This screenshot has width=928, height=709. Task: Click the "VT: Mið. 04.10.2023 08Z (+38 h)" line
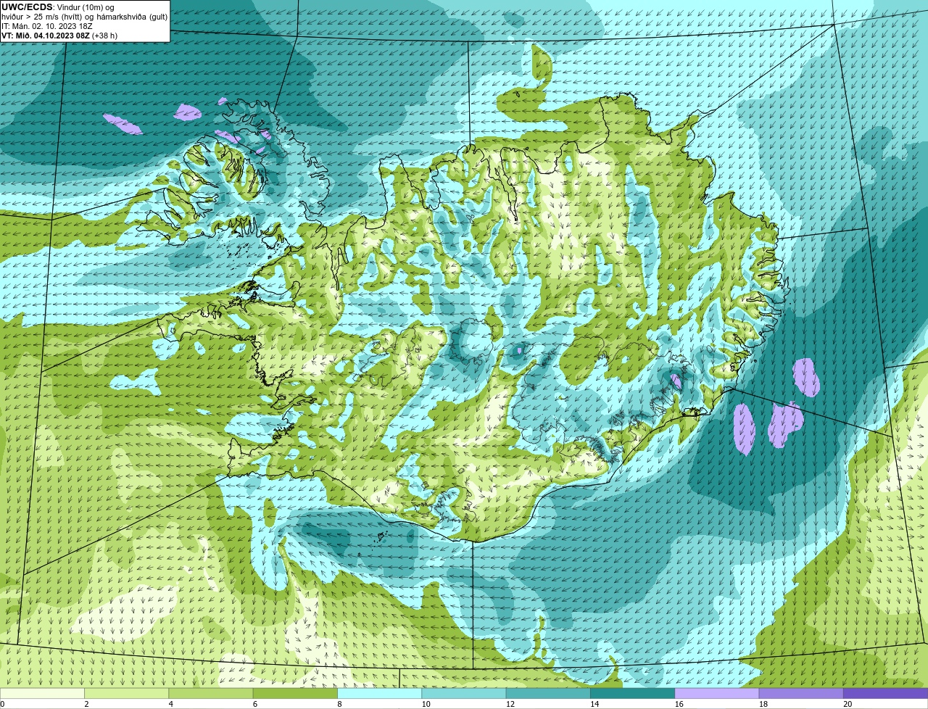pyautogui.click(x=59, y=36)
